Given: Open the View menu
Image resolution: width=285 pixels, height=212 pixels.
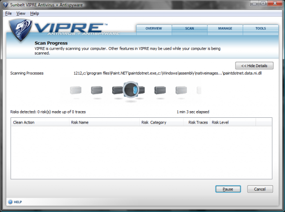Looking at the screenshot, I should 21,13.
